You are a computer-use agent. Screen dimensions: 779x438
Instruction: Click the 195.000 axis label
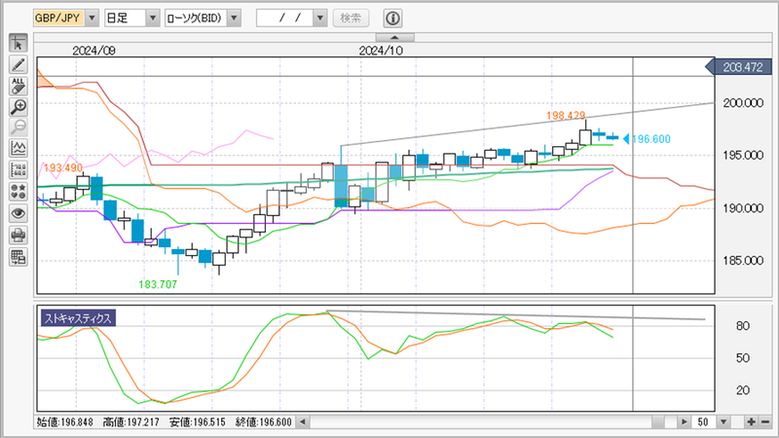[743, 156]
